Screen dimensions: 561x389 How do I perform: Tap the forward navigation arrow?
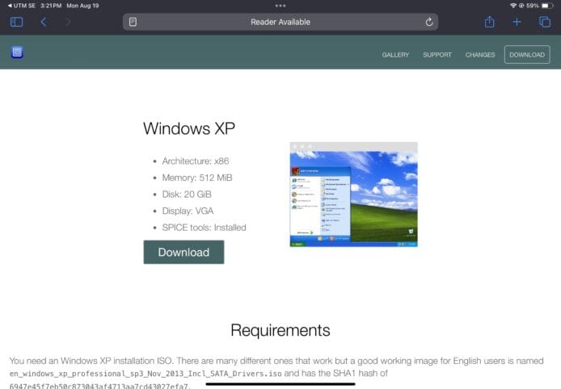tap(68, 22)
